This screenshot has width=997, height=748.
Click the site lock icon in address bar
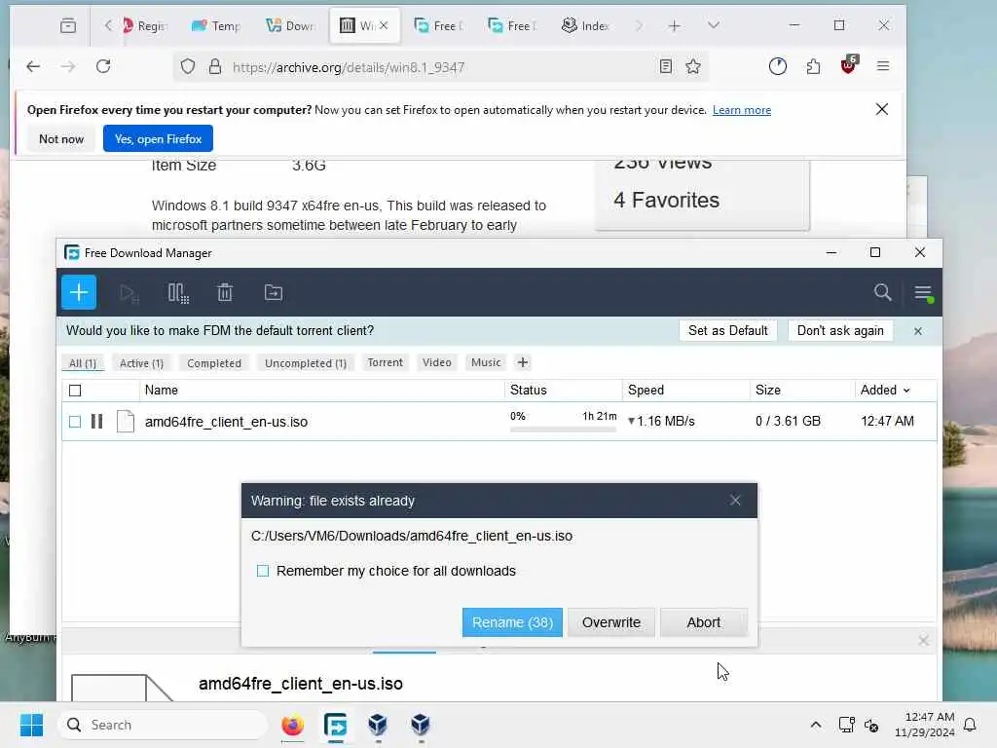(215, 67)
